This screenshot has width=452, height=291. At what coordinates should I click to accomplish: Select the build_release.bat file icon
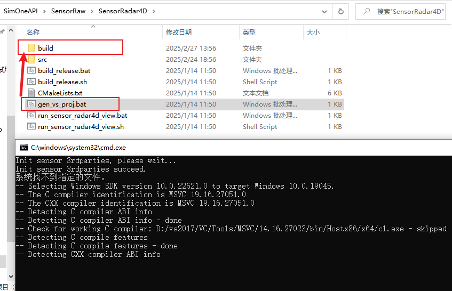pyautogui.click(x=31, y=70)
